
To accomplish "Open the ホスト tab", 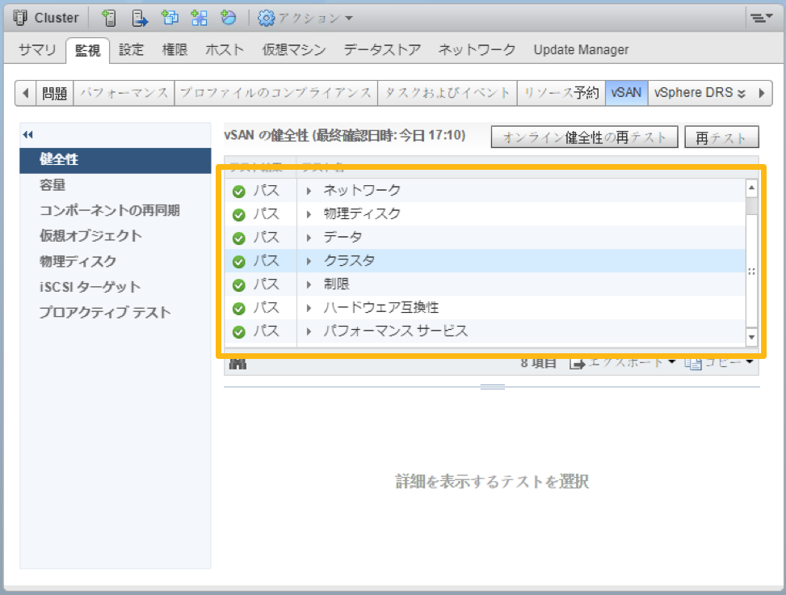I will [224, 49].
